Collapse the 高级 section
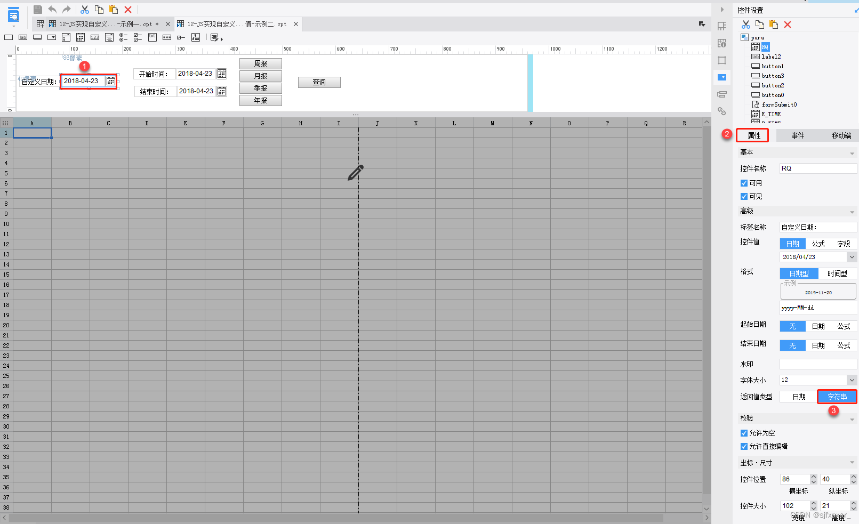The height and width of the screenshot is (524, 859). pos(852,212)
